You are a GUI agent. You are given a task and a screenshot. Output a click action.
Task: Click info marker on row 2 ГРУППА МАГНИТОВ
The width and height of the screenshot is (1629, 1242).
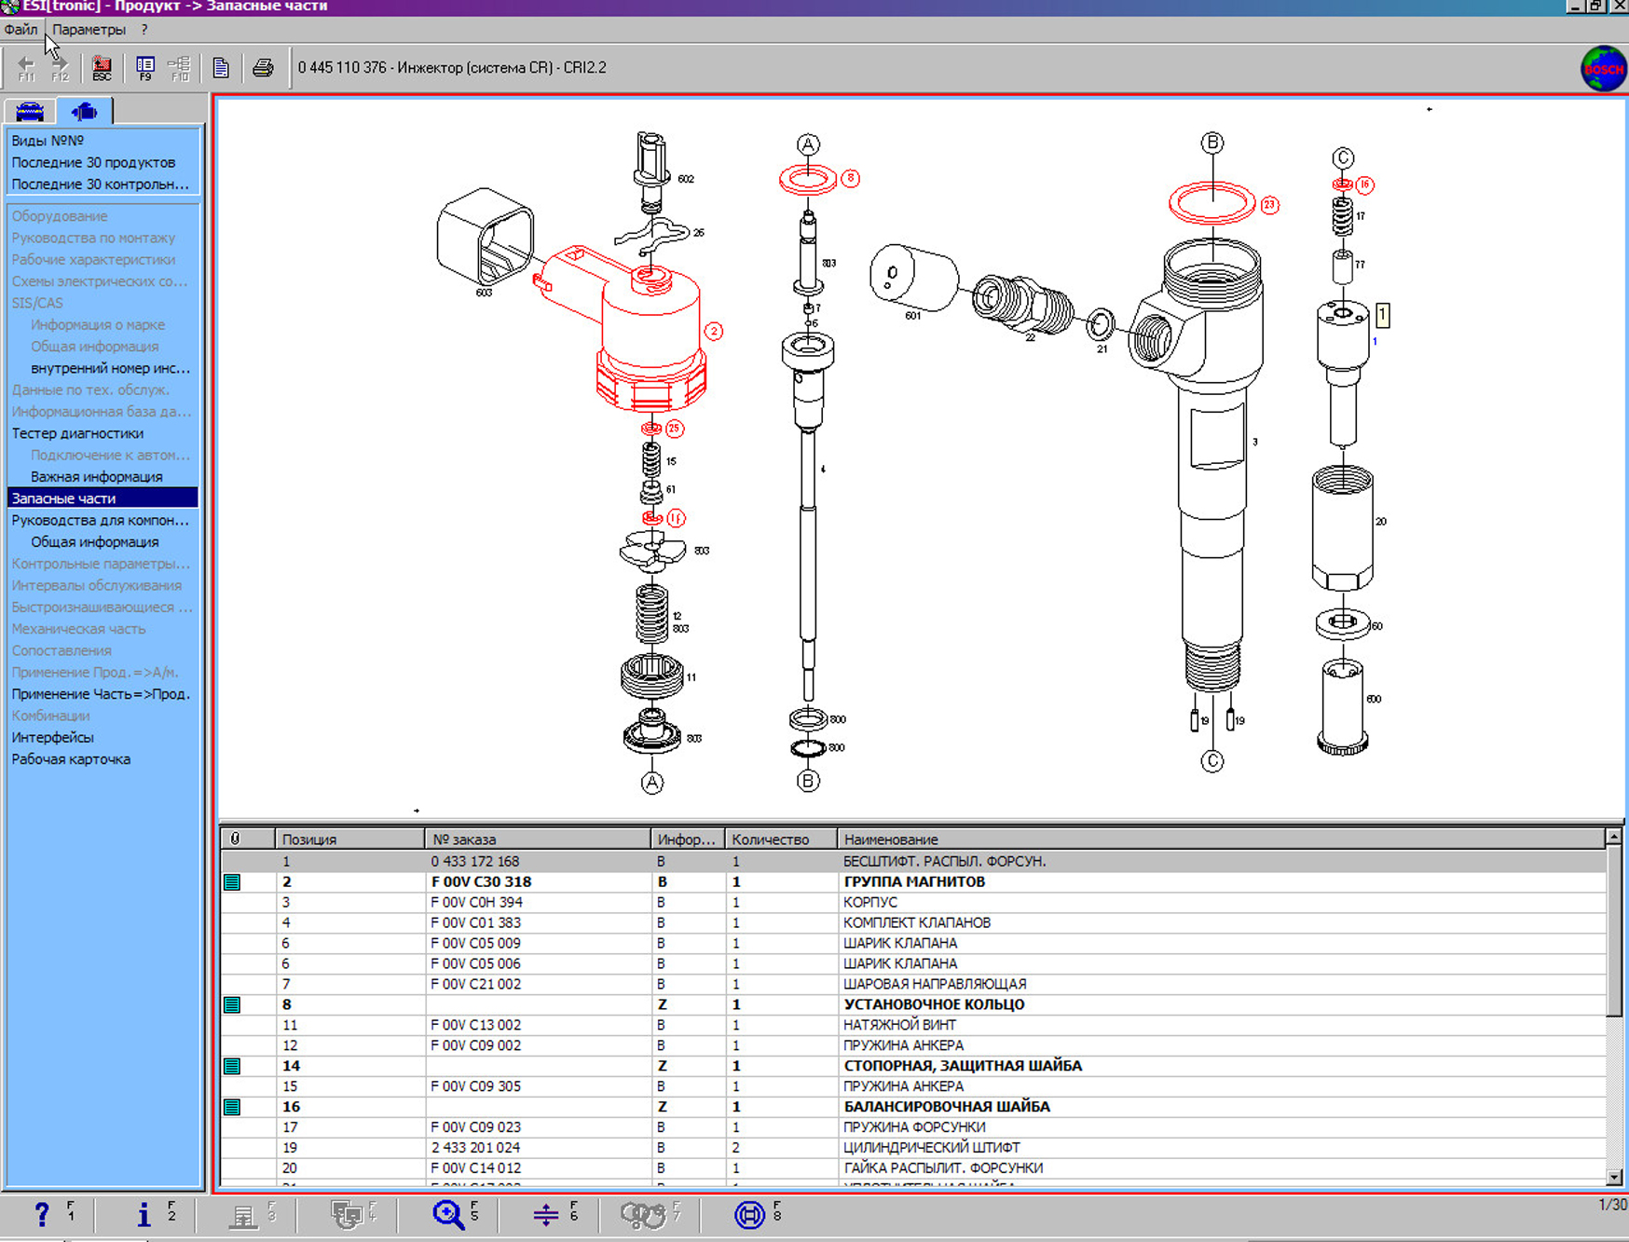point(233,882)
